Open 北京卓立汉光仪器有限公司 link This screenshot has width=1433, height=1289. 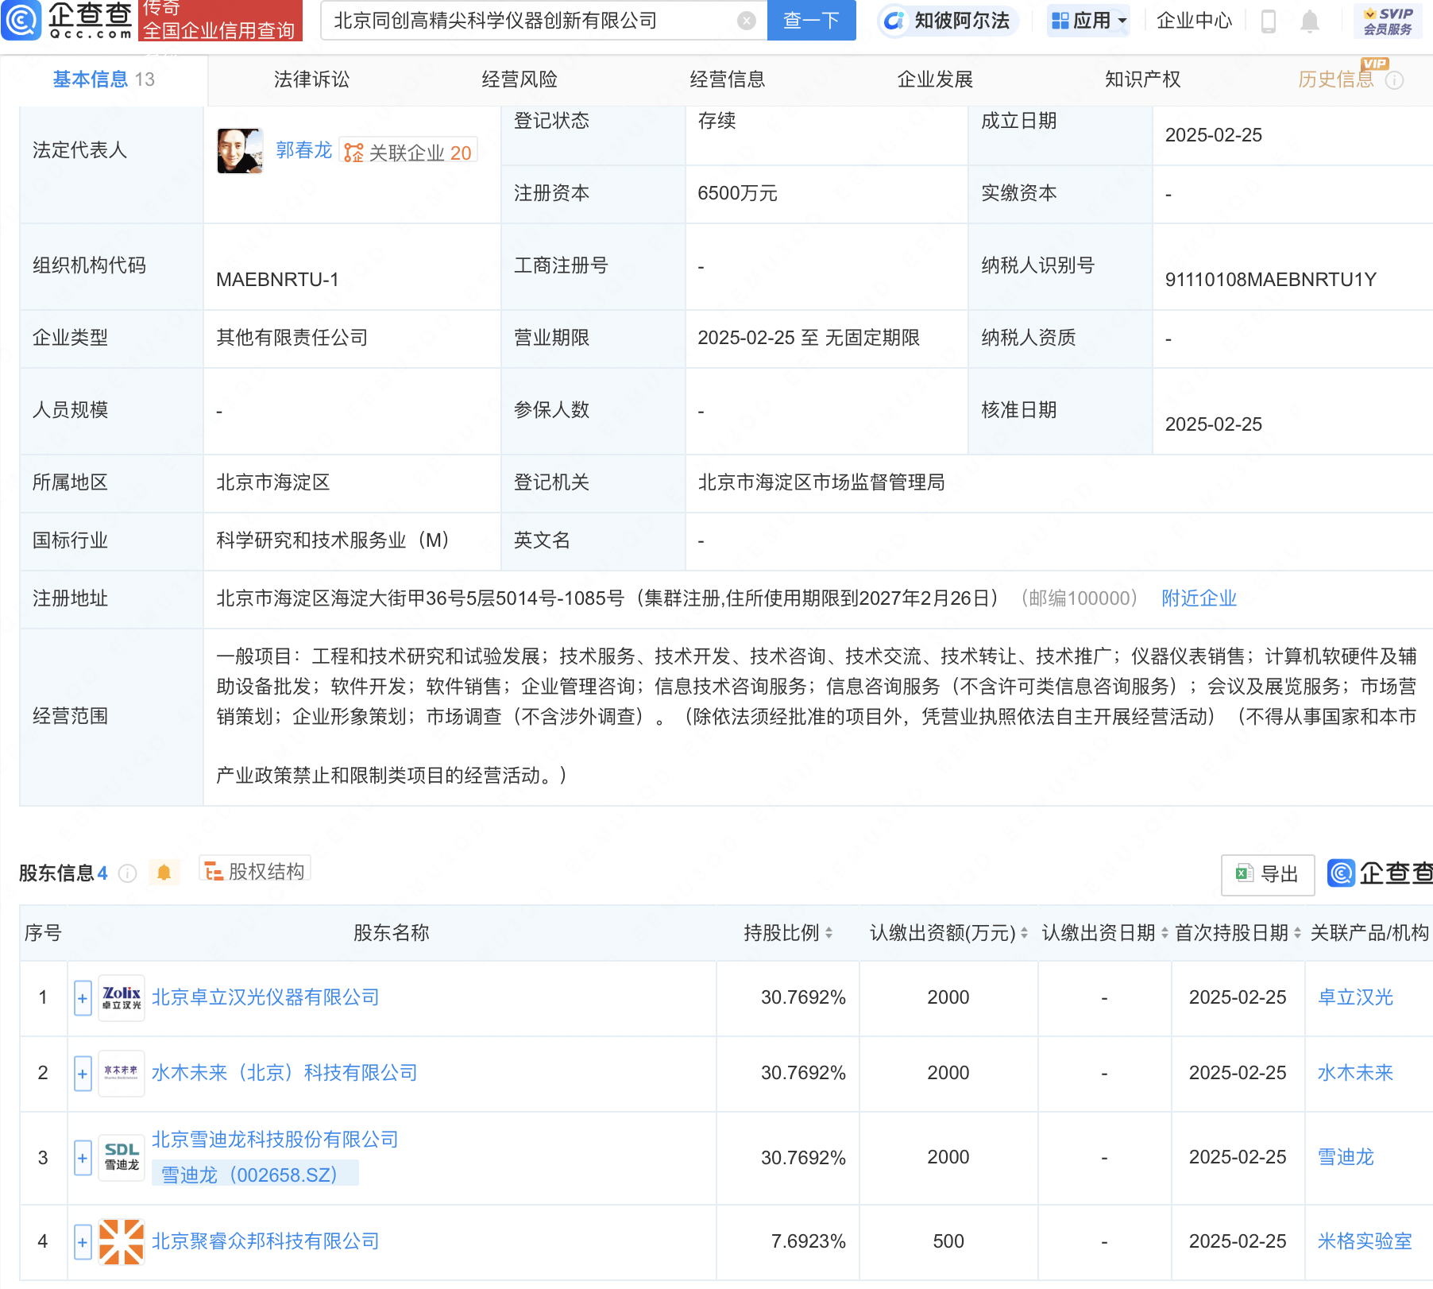pos(265,997)
